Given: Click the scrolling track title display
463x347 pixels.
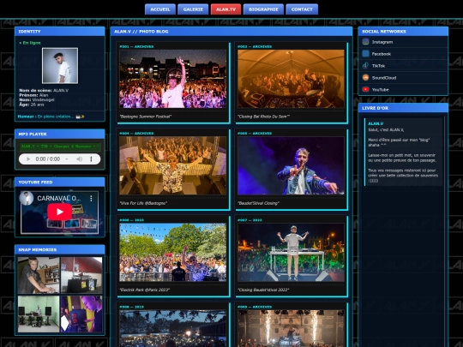Looking at the screenshot, I should pyautogui.click(x=60, y=147).
